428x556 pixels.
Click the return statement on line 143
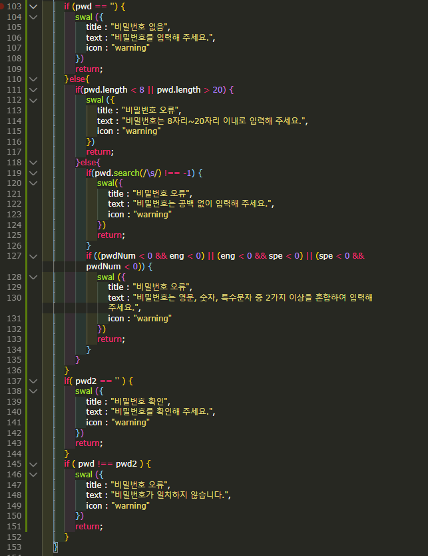pyautogui.click(x=89, y=443)
